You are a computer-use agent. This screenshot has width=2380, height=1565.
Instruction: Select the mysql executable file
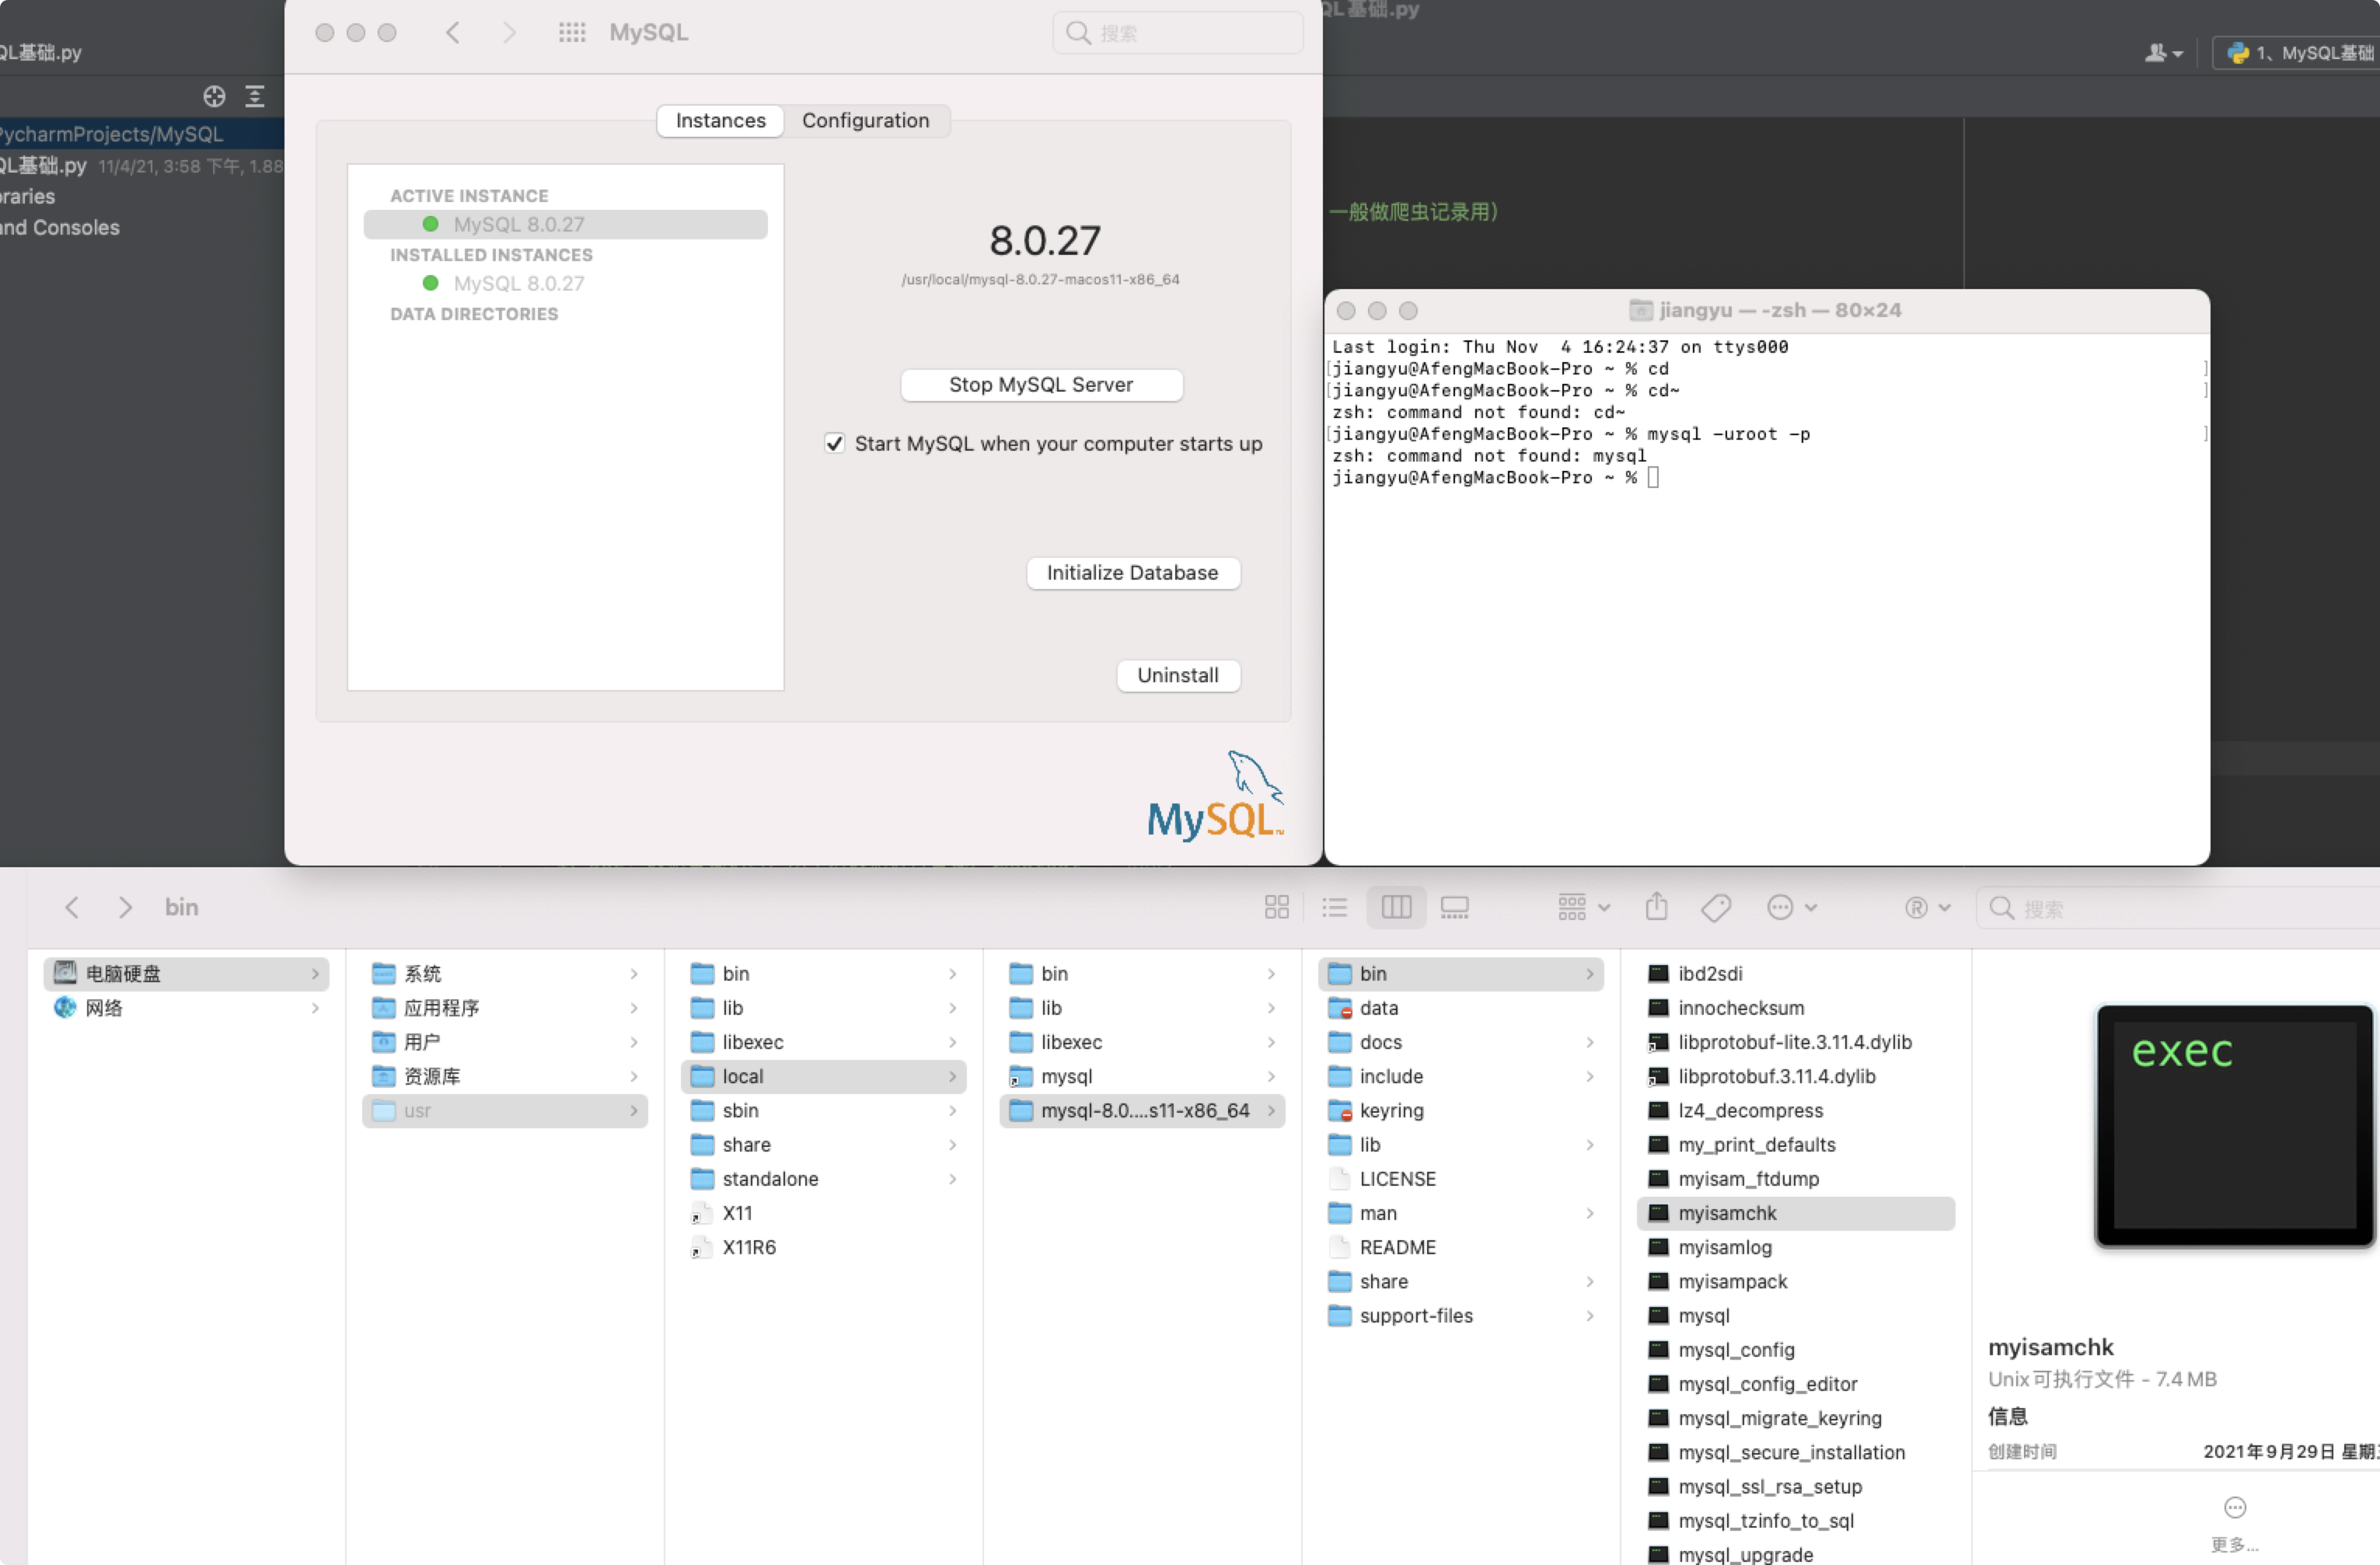tap(1796, 1315)
